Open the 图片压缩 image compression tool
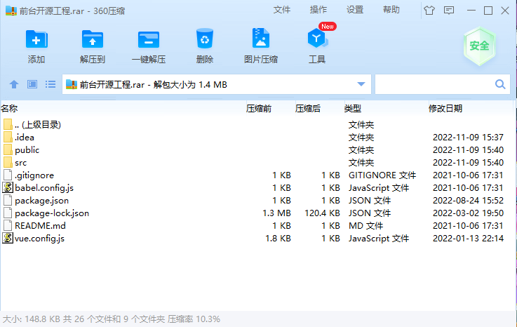Screen dimensions: 517x327 (x=261, y=39)
